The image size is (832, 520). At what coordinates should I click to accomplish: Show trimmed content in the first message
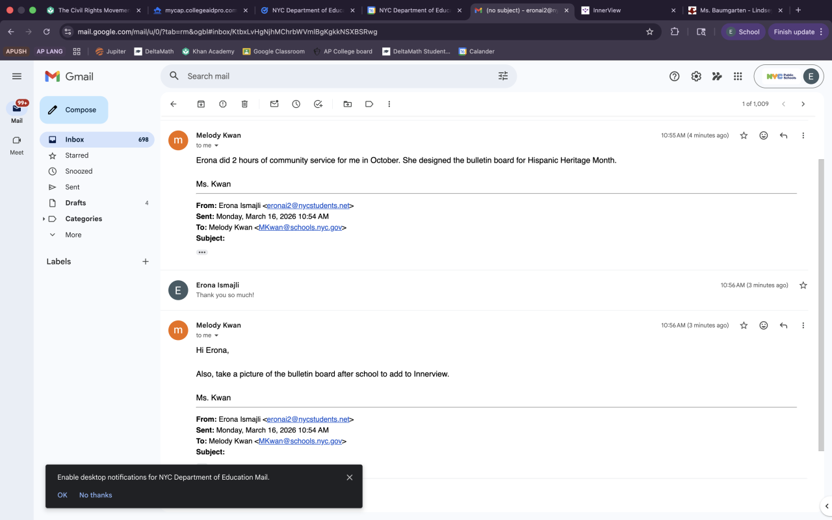(x=202, y=252)
